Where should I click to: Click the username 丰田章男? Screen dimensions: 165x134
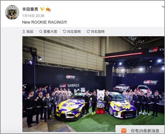point(30,9)
